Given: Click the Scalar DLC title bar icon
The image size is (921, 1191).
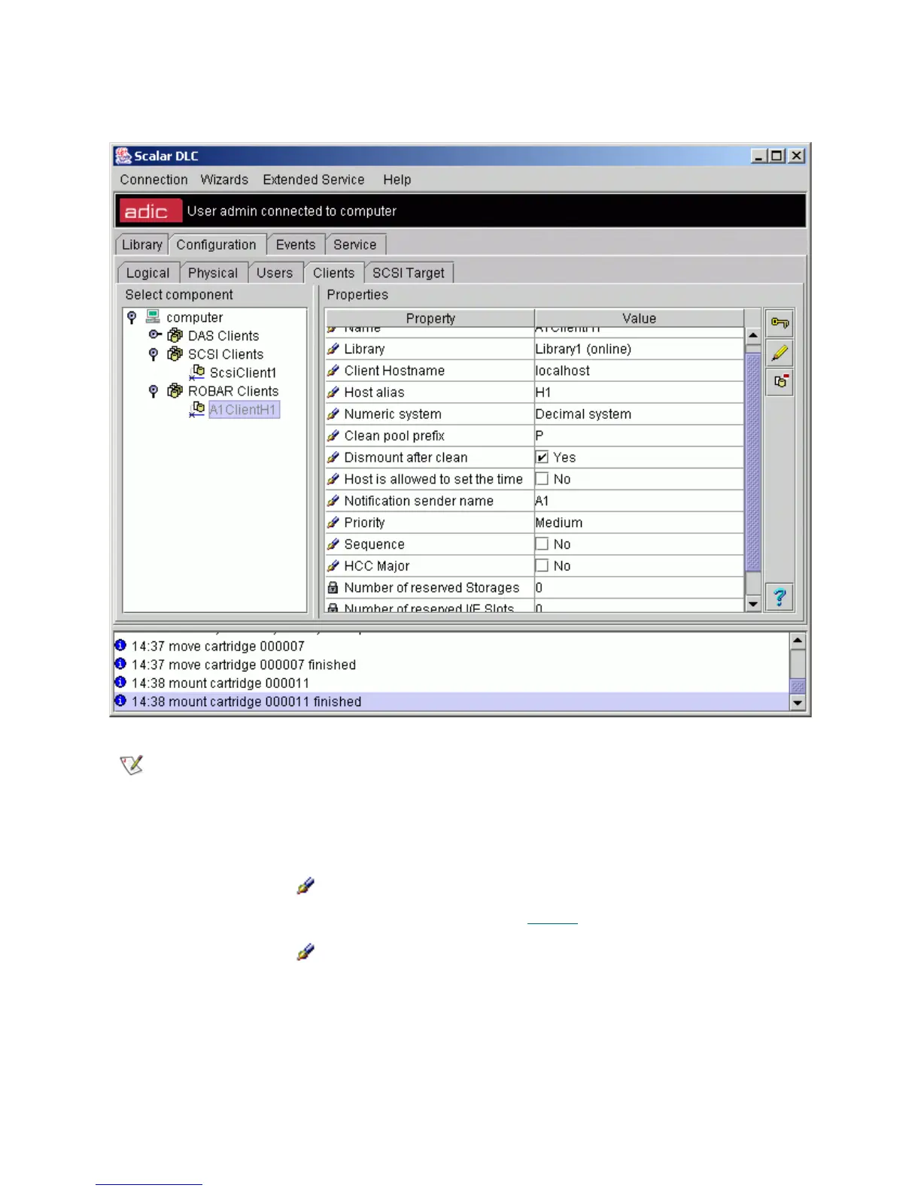Looking at the screenshot, I should point(123,156).
